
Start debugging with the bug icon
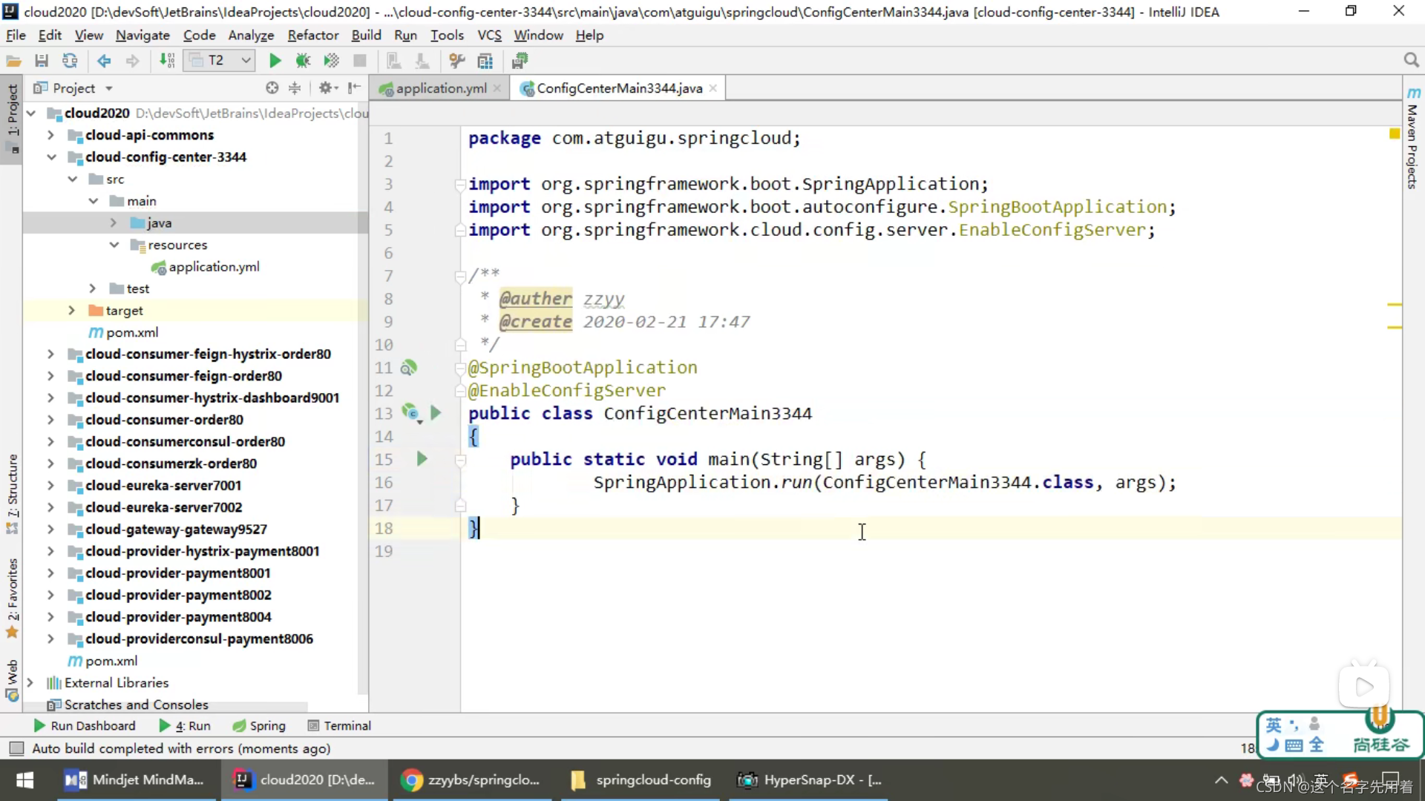pos(303,61)
